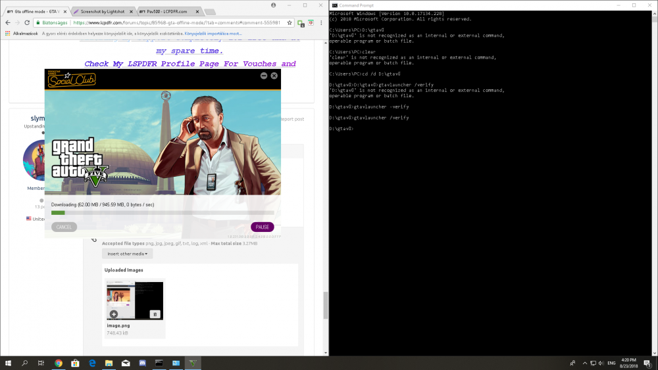Screen dimensions: 658x370
Task: Open the green Chrome extension icon
Action: (x=301, y=23)
